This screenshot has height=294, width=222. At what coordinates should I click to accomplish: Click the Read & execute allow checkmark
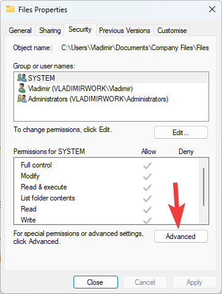[147, 188]
